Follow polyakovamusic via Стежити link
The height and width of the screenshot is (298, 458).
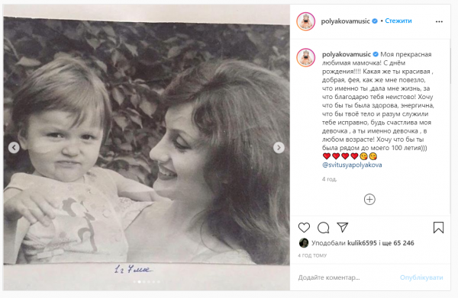click(x=398, y=21)
